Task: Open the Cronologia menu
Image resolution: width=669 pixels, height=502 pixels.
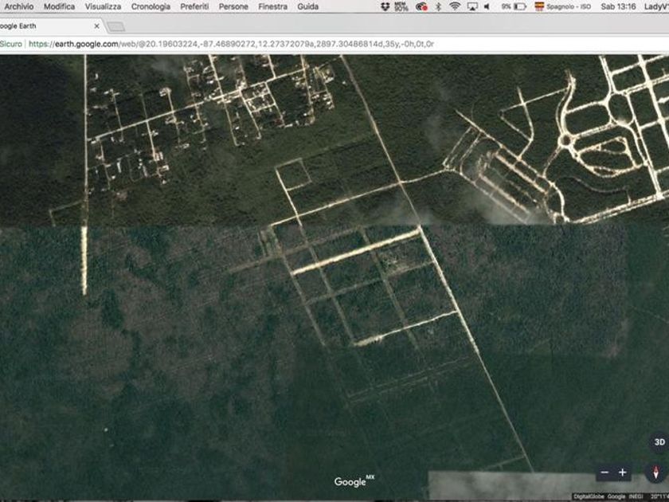Action: click(x=151, y=6)
